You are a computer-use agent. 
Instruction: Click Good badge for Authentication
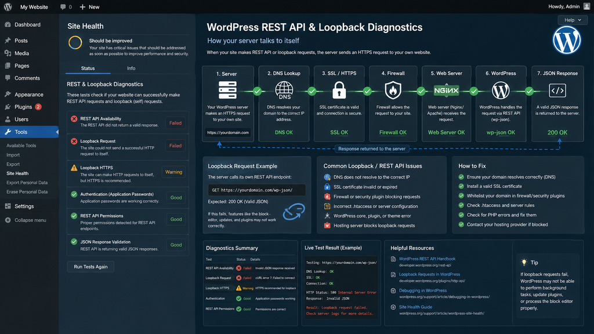[x=176, y=198]
